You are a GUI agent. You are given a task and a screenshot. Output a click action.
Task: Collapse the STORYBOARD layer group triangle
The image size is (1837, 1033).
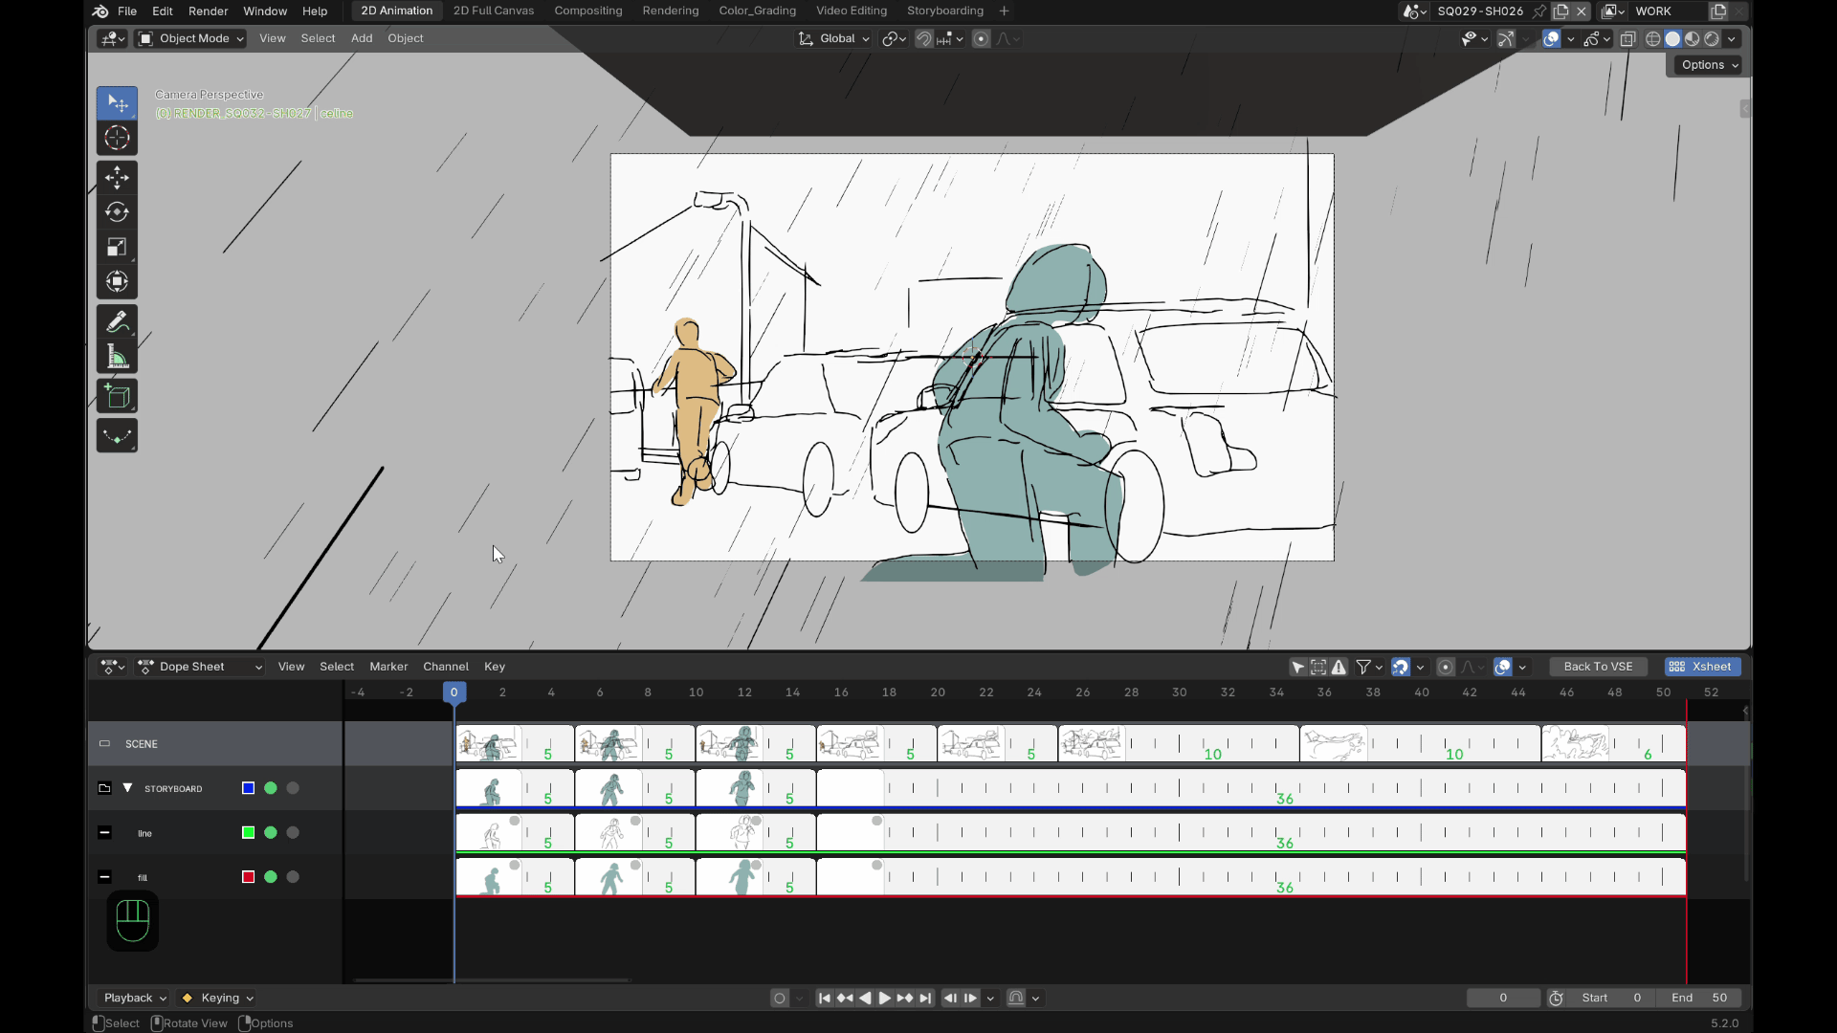(x=127, y=788)
